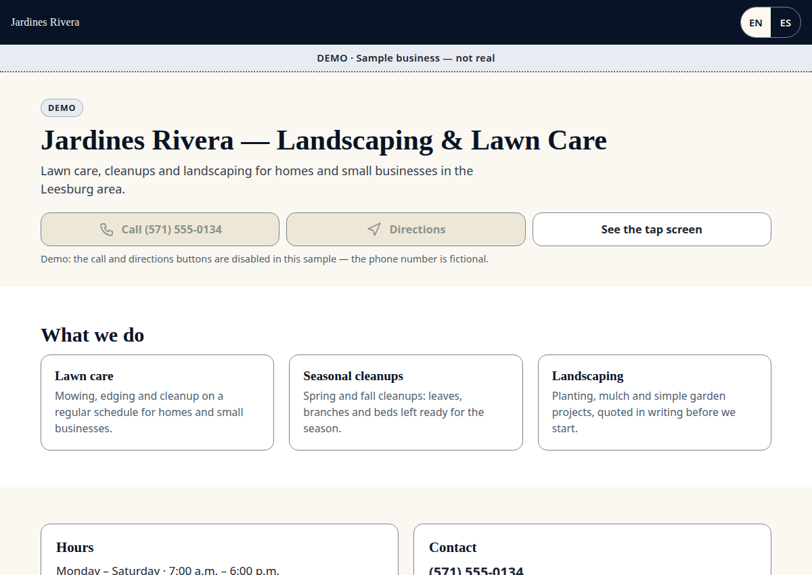Click the Call (571) 555-0134 button
The height and width of the screenshot is (575, 812).
coord(160,229)
